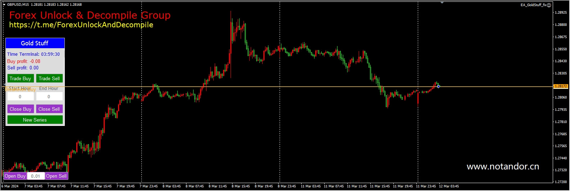
Task: Click the 12 Mar 03:45 time label
Action: 449,186
